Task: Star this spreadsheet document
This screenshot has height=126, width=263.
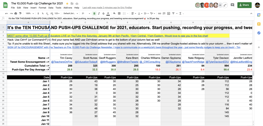Action: (67, 4)
